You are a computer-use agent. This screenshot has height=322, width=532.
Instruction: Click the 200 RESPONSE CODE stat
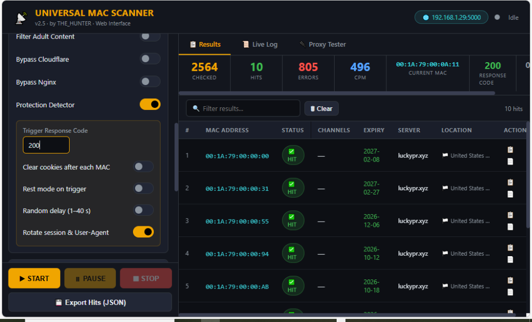coord(493,73)
